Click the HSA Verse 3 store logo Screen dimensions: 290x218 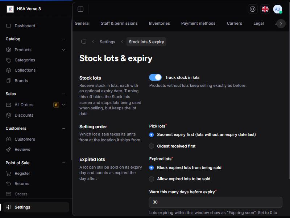[x=10, y=9]
